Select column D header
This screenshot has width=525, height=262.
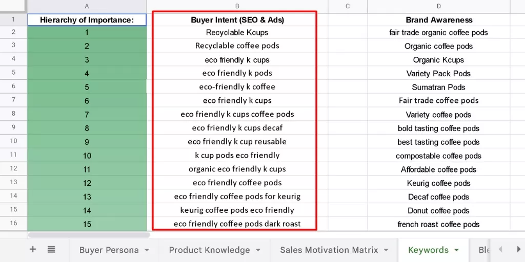439,6
